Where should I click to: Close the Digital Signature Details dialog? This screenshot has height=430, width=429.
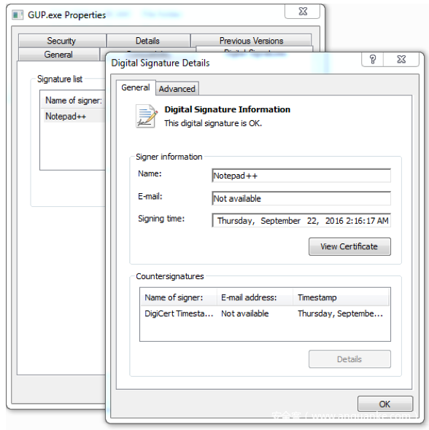pyautogui.click(x=401, y=59)
